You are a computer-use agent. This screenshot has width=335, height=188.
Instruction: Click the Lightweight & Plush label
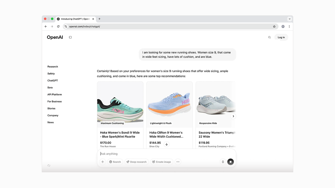click(x=161, y=123)
